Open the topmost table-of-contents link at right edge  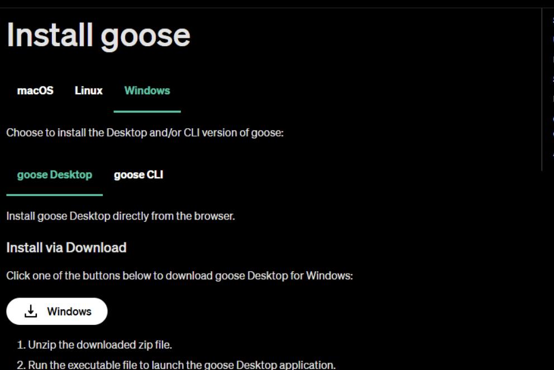click(x=552, y=21)
